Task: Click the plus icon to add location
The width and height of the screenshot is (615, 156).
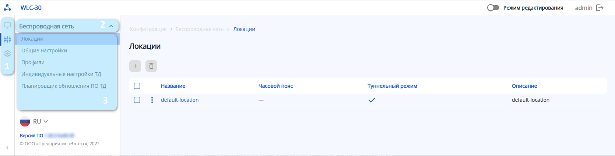Action: coord(135,66)
